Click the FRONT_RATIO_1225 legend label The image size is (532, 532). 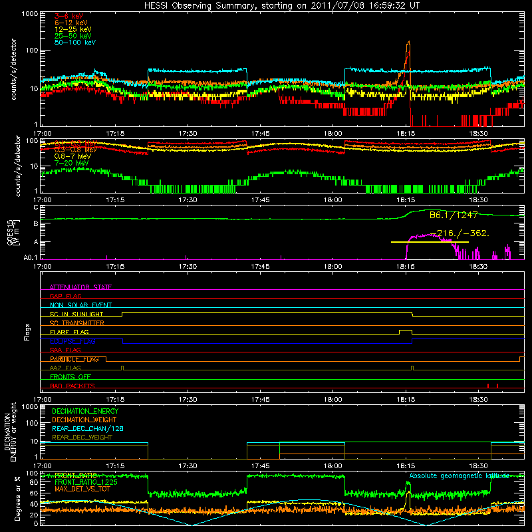pyautogui.click(x=86, y=482)
